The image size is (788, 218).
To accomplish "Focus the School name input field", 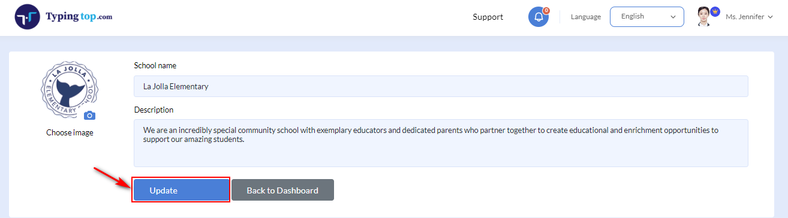I will [x=441, y=86].
